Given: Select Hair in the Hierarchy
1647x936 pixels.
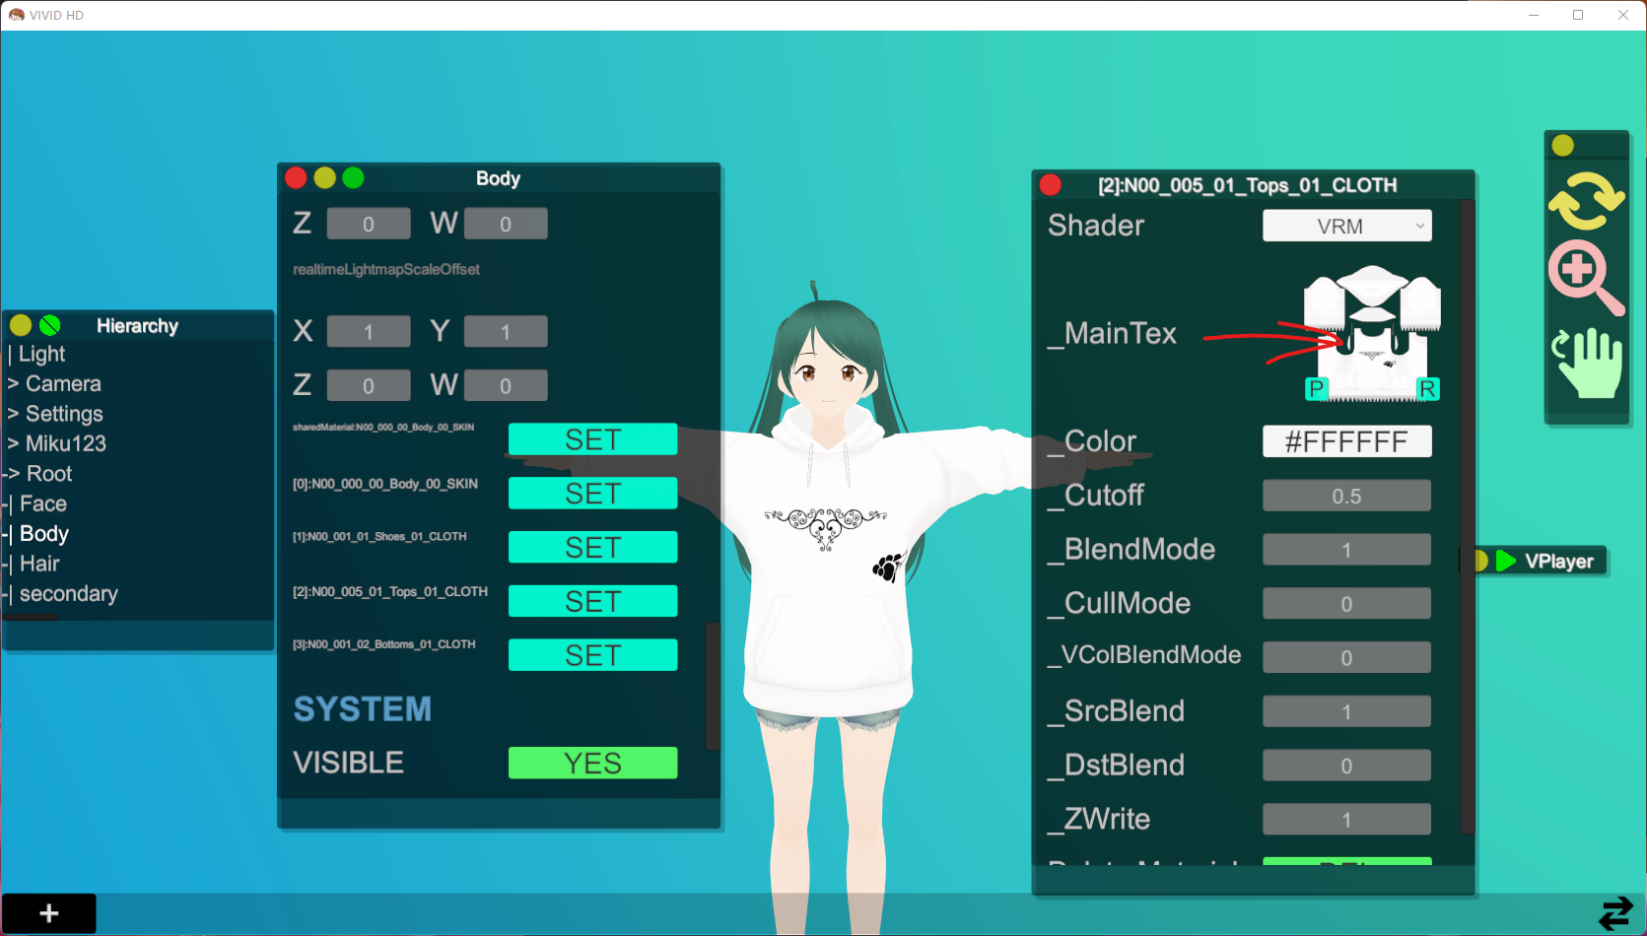Looking at the screenshot, I should point(39,564).
